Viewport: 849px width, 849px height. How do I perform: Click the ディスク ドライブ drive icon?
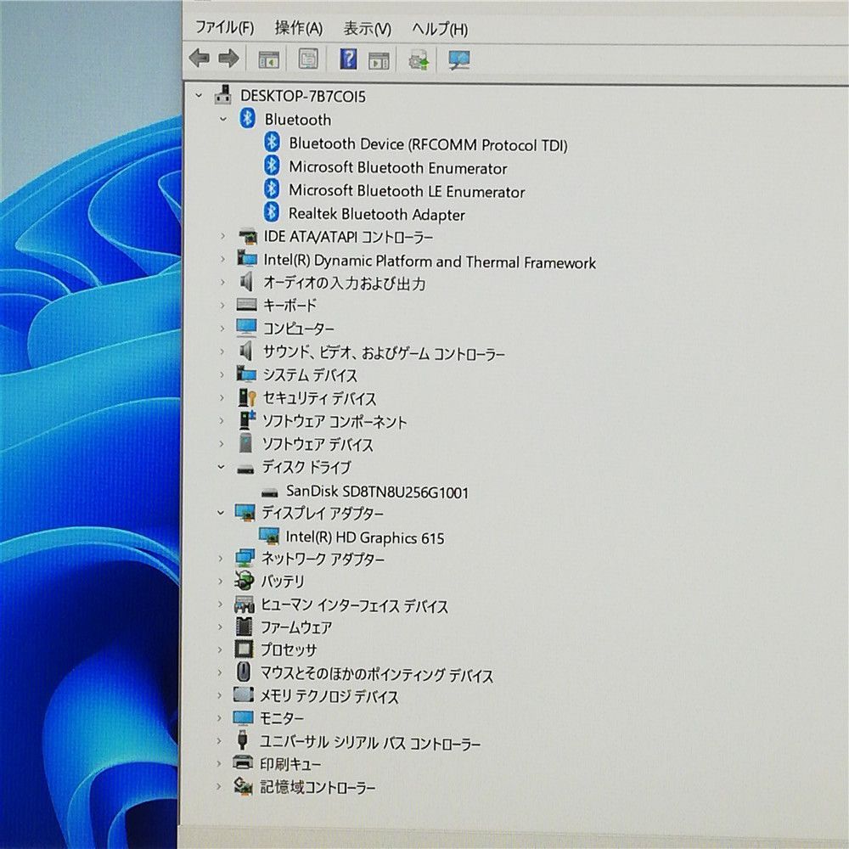click(x=246, y=469)
